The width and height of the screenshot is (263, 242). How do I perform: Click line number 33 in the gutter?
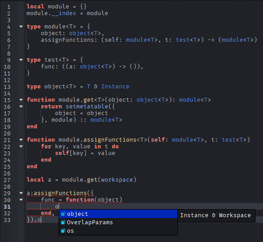pyautogui.click(x=7, y=220)
